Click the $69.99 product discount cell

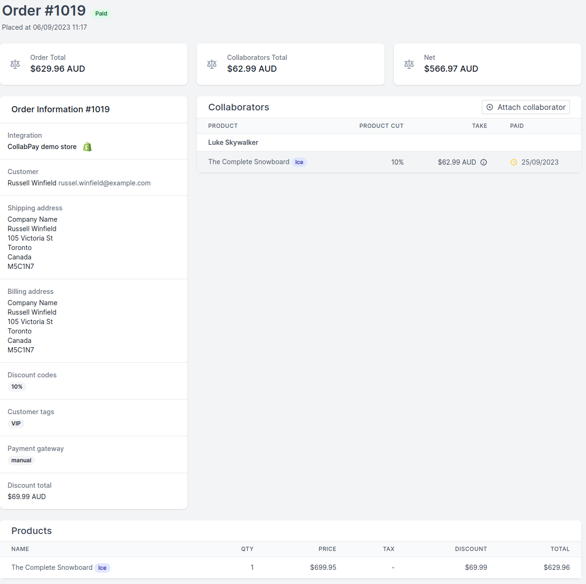pos(476,567)
